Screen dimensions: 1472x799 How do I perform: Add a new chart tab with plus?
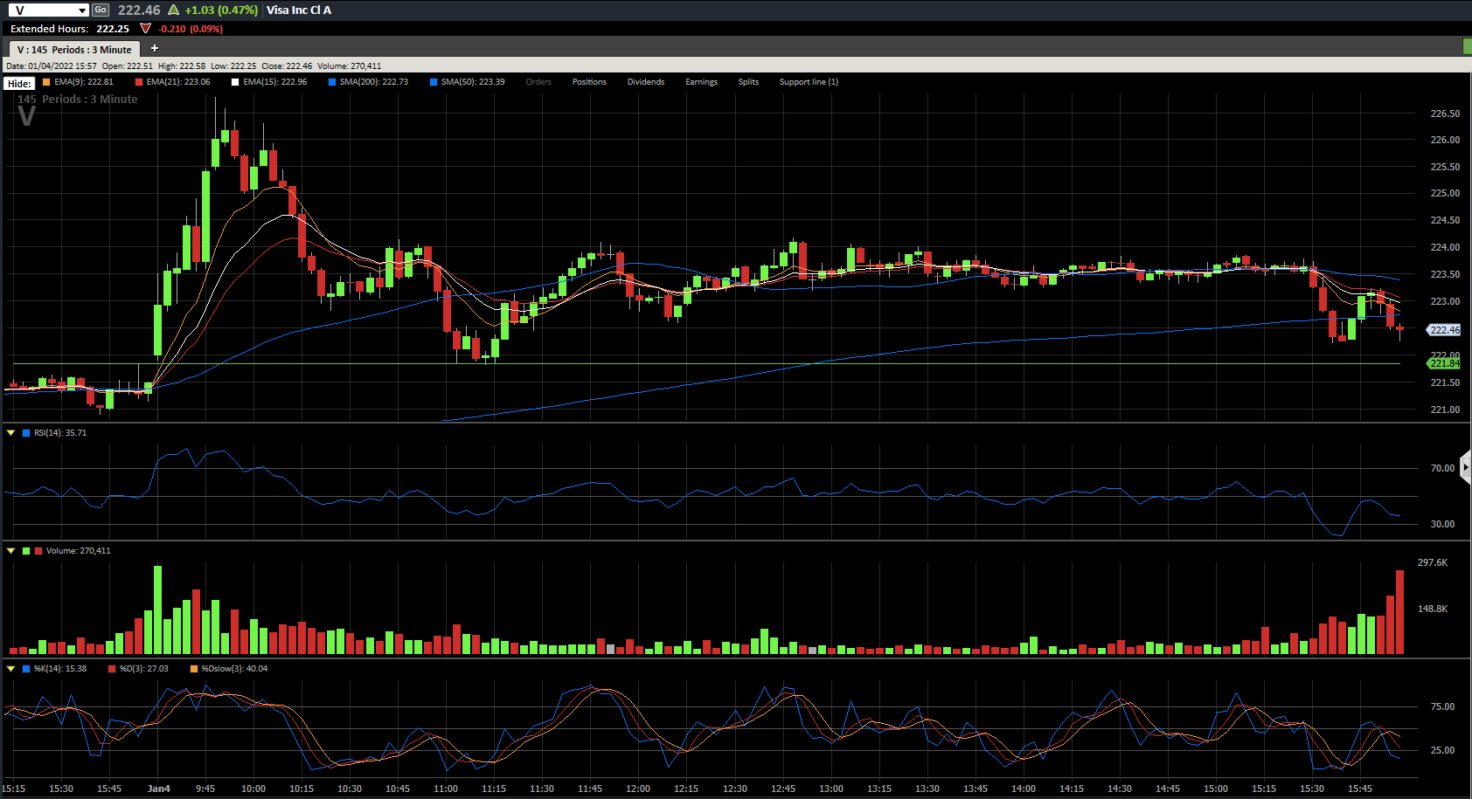[x=155, y=49]
